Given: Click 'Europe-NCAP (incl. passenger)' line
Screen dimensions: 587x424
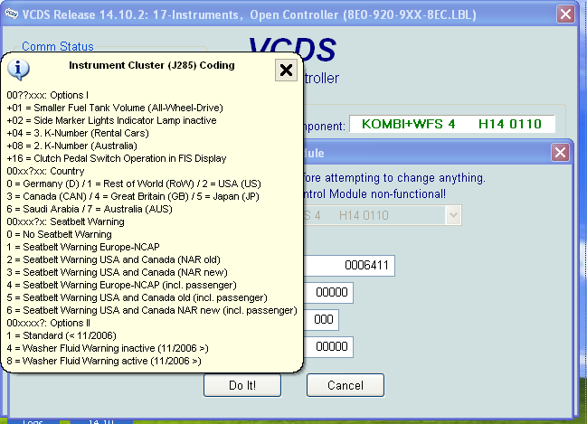Looking at the screenshot, I should coord(122,285).
